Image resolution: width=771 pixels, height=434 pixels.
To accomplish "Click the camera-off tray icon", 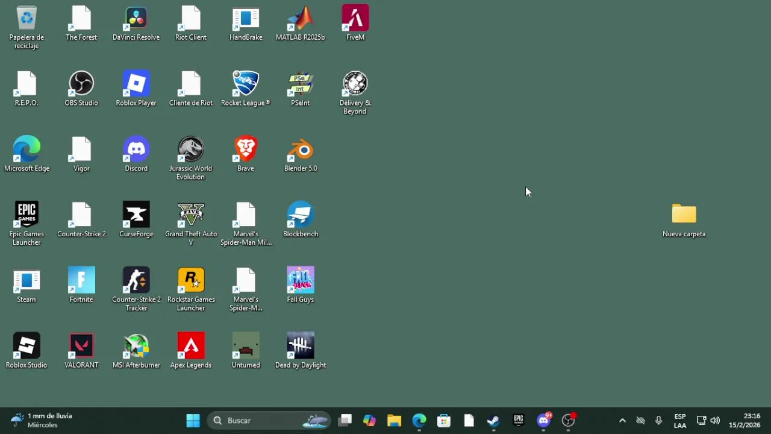I will point(640,420).
